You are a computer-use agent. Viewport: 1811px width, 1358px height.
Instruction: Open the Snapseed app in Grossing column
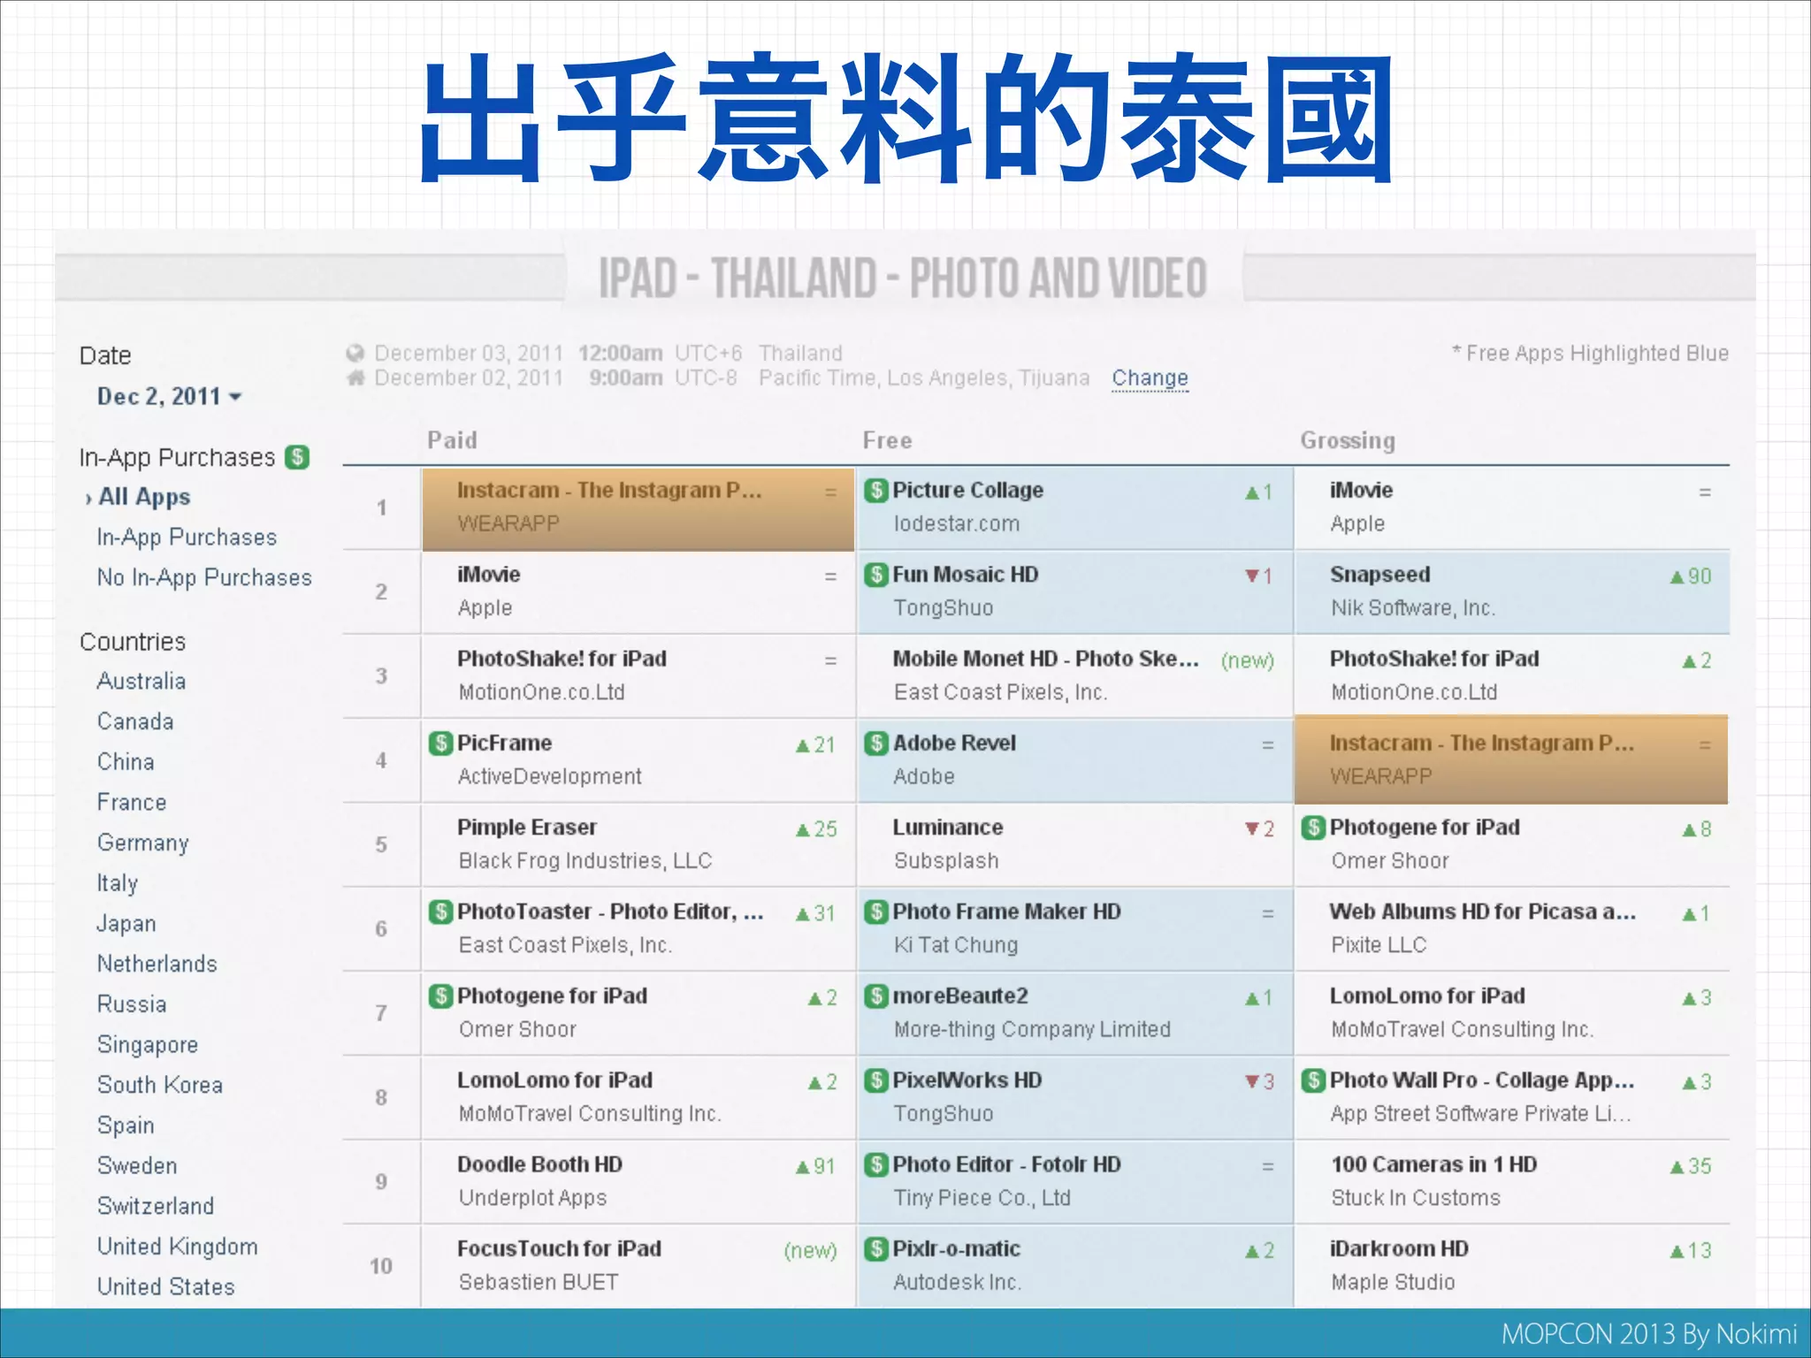[1379, 575]
